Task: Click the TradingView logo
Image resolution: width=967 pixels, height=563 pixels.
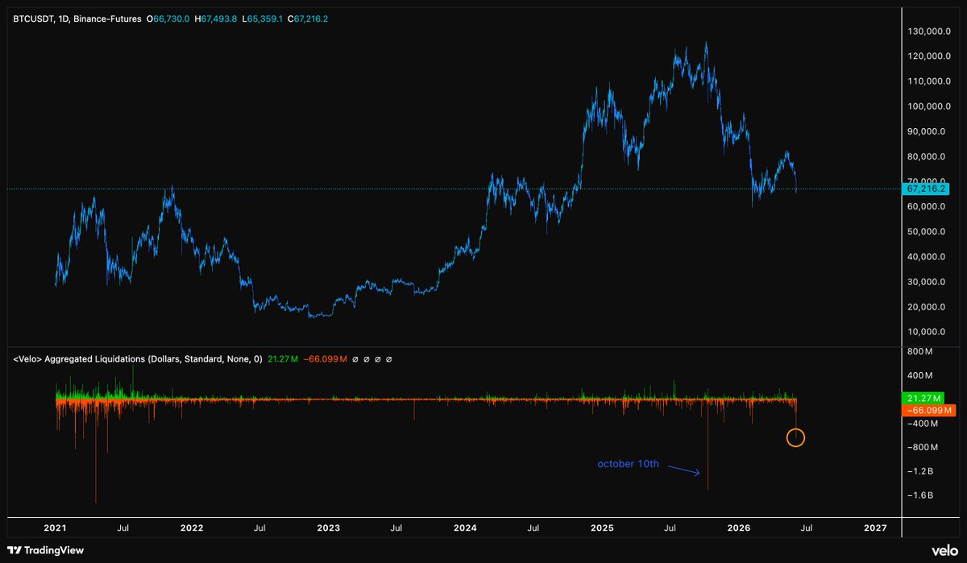Action: click(45, 550)
